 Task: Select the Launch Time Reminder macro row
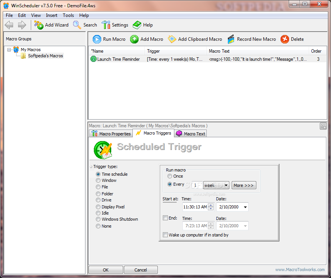point(207,59)
